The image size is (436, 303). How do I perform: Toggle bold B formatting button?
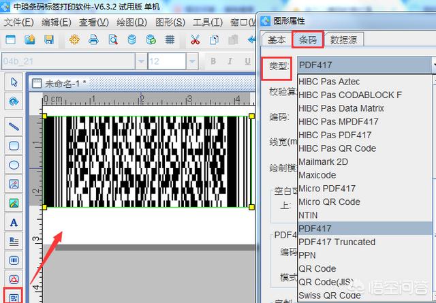(213, 61)
